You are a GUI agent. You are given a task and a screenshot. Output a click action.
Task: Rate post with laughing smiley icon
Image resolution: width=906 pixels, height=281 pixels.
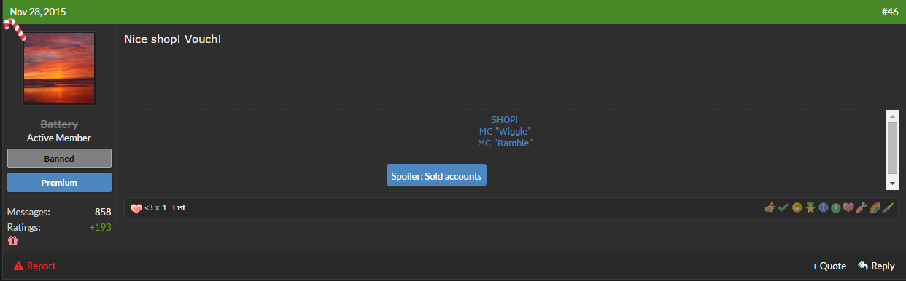click(x=797, y=207)
